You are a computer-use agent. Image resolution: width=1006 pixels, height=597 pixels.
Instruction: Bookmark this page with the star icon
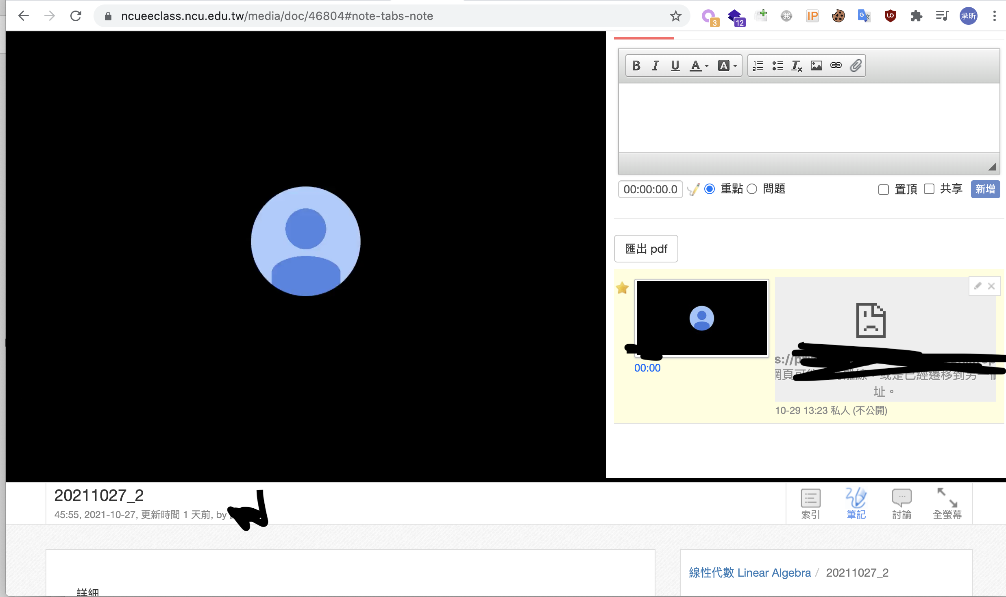(x=675, y=16)
